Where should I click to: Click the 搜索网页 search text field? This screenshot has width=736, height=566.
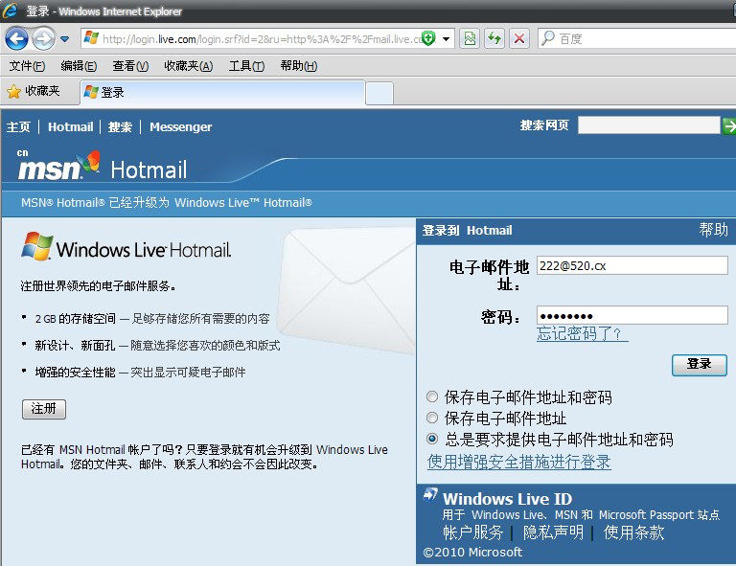(x=649, y=125)
